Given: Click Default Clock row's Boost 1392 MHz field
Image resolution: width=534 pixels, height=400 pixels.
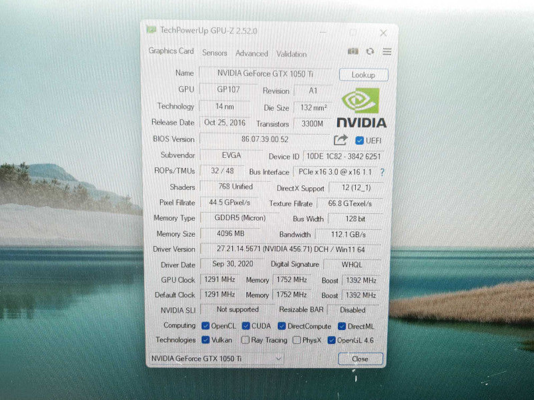Looking at the screenshot, I should [x=360, y=295].
